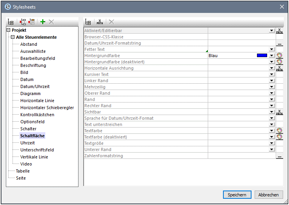Click the green plus add stylesheet icon
Screen dimensions: 289x205
pos(43,22)
